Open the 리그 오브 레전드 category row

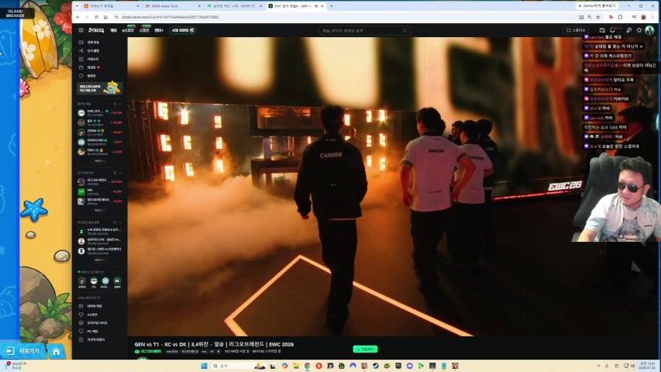[100, 182]
